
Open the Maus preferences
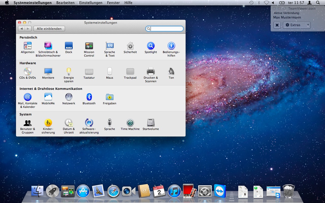pyautogui.click(x=110, y=73)
